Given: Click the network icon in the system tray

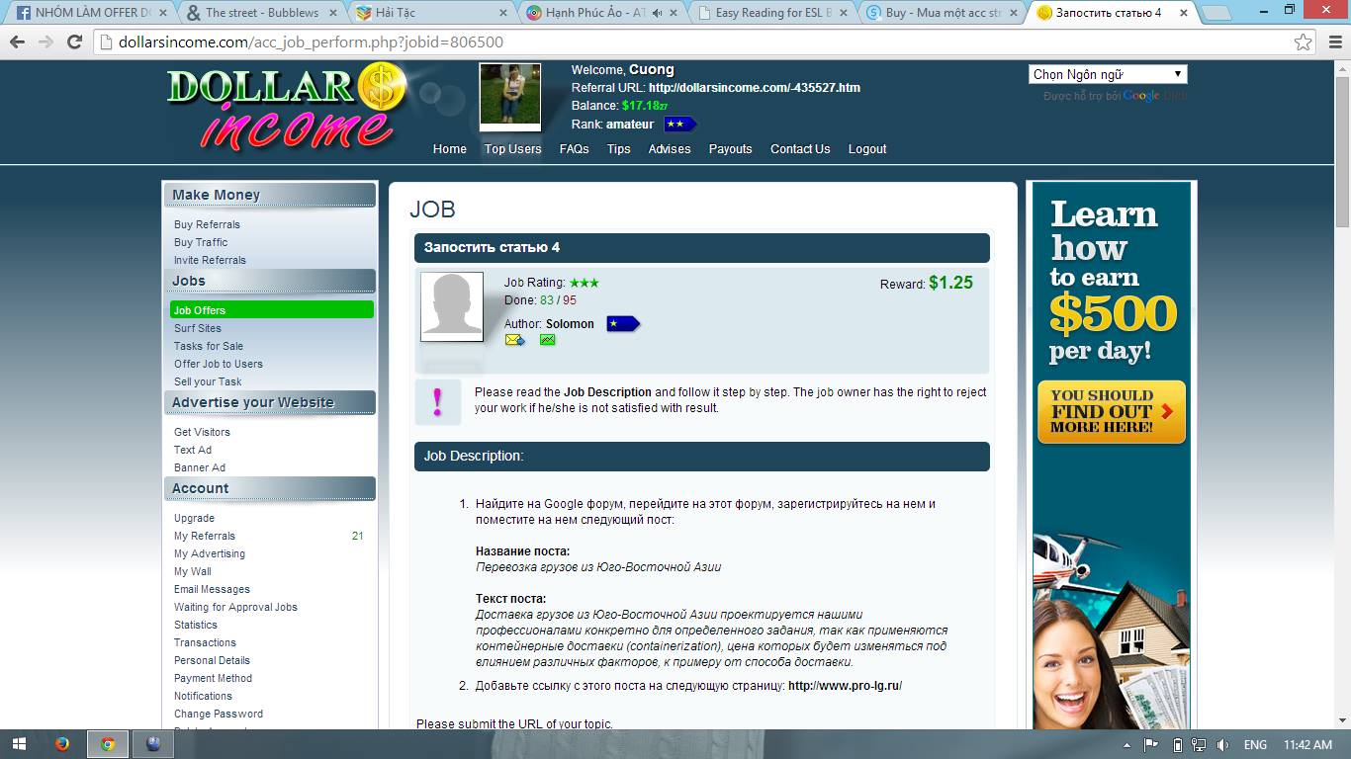Looking at the screenshot, I should pos(1200,745).
